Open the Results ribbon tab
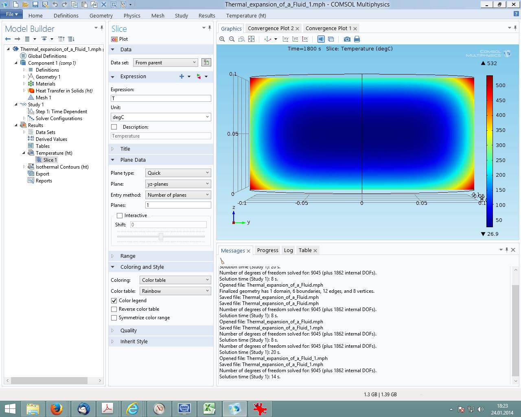The image size is (521, 417). [x=207, y=15]
